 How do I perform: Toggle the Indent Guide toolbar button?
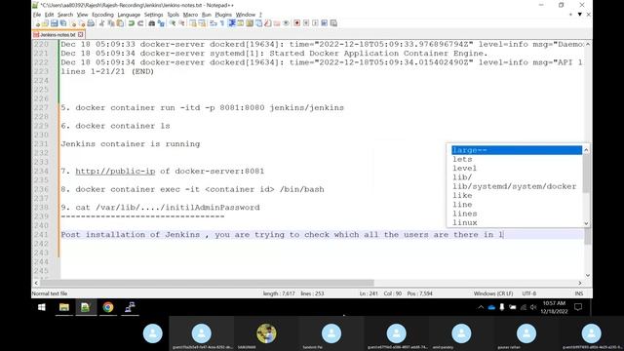[232, 23]
